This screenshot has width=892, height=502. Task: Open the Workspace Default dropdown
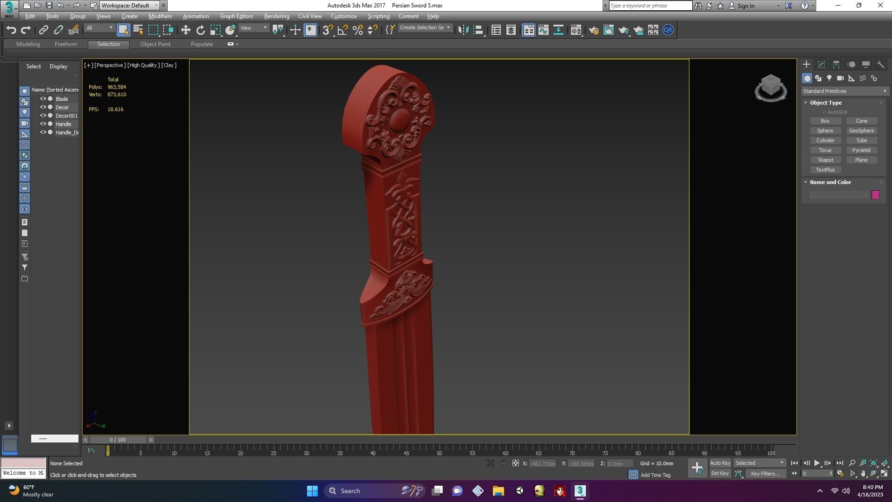[x=130, y=6]
